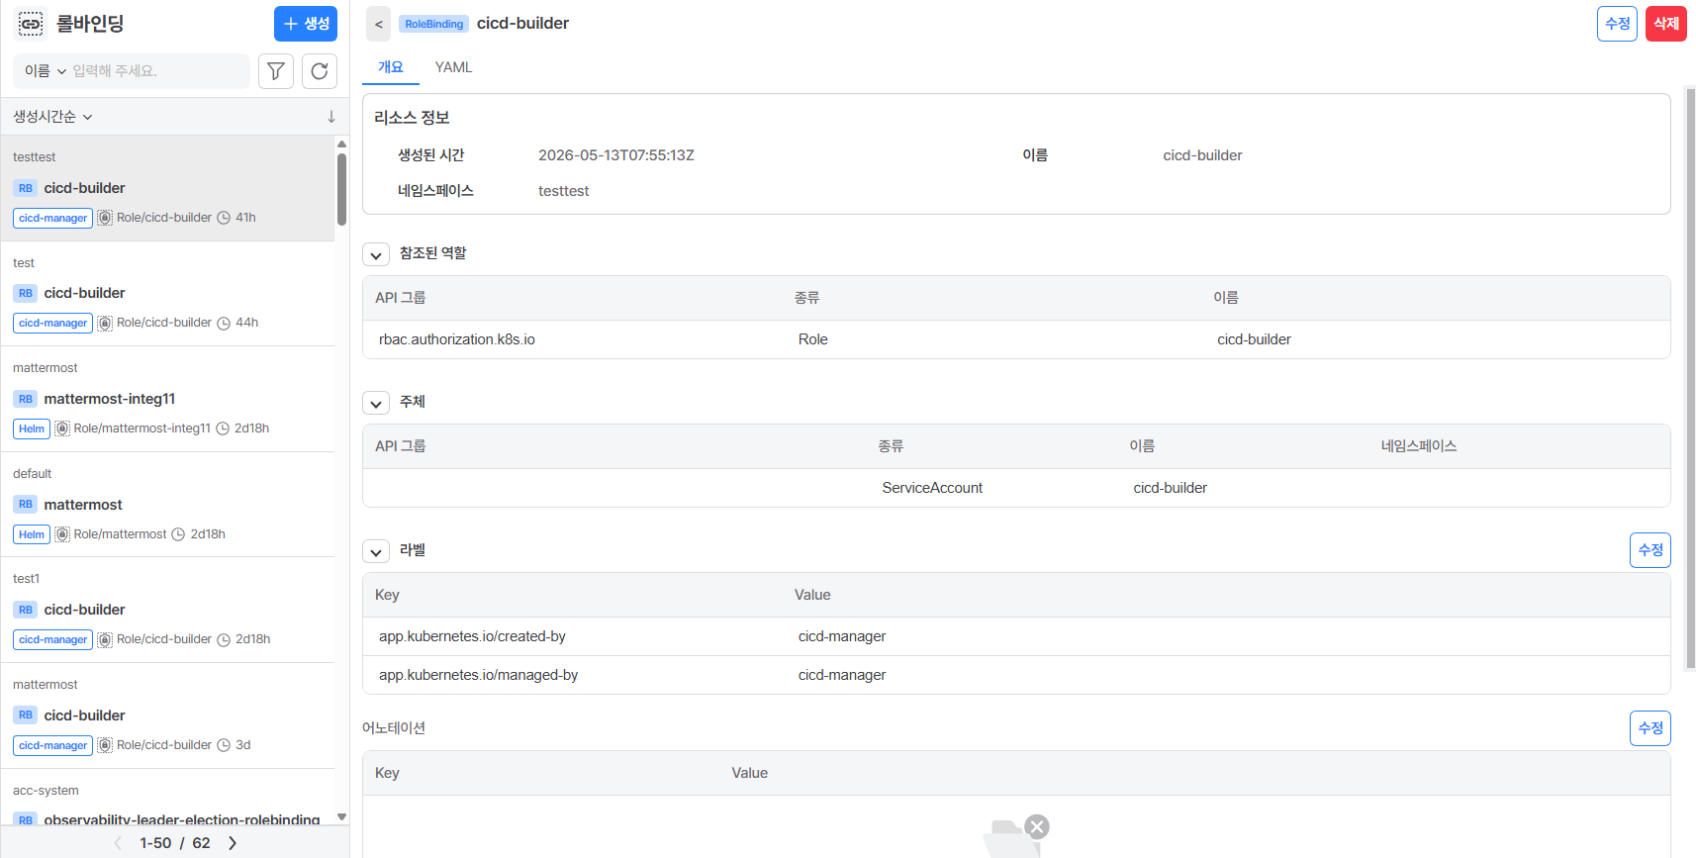This screenshot has height=858, width=1696.
Task: Select the mattermost rolebinding in default
Action: (168, 505)
